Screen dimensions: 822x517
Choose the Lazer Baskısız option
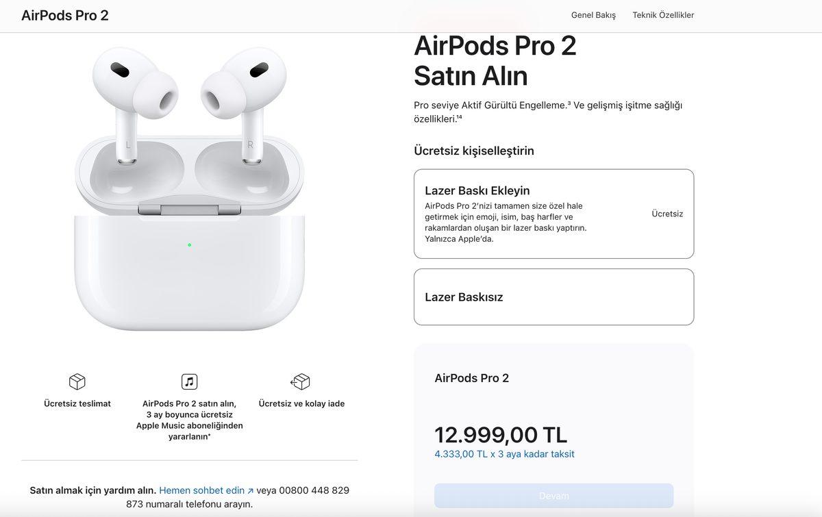coord(553,297)
